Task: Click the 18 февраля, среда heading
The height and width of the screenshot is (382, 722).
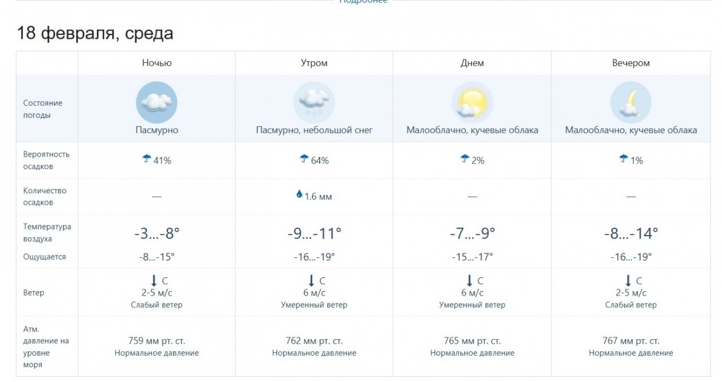Action: [95, 33]
